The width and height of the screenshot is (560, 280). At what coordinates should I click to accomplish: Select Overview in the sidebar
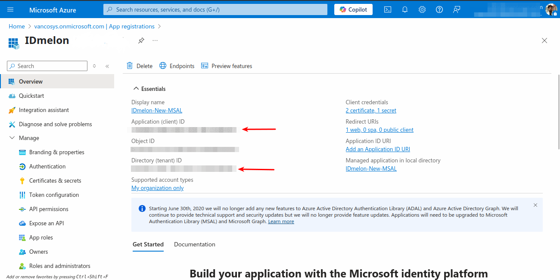coord(57,81)
